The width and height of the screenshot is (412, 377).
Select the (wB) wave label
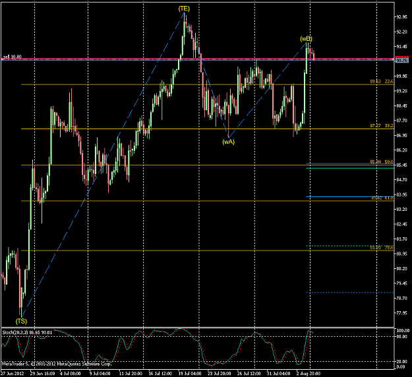coord(306,39)
